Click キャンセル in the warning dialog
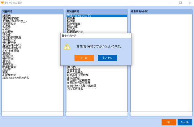194x127 pixels. pos(107,58)
